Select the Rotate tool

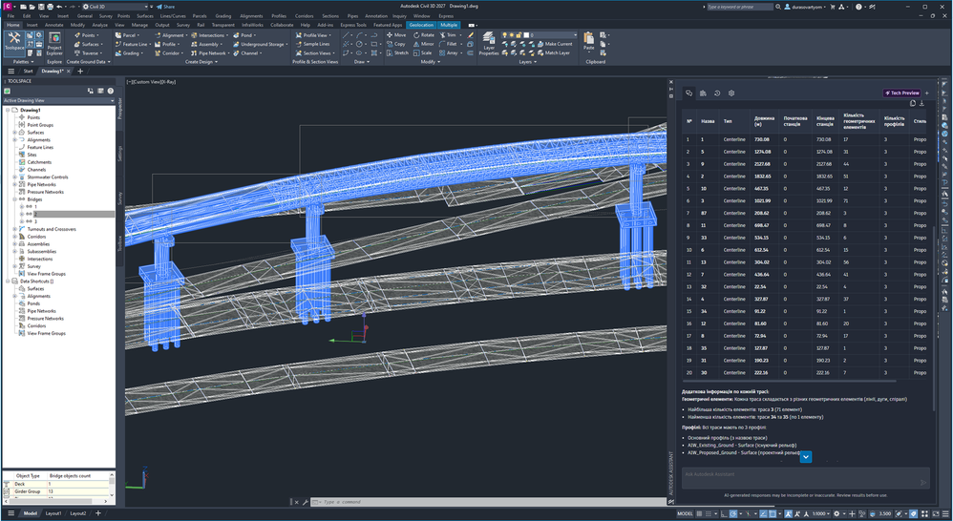pyautogui.click(x=423, y=35)
